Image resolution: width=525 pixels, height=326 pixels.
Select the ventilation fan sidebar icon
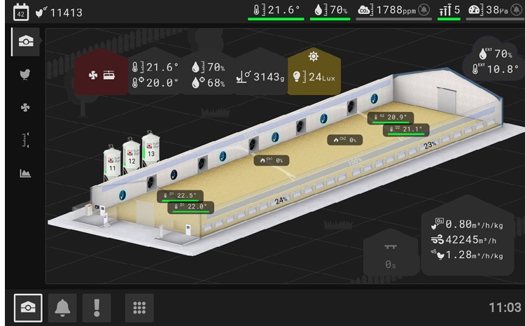pos(25,108)
